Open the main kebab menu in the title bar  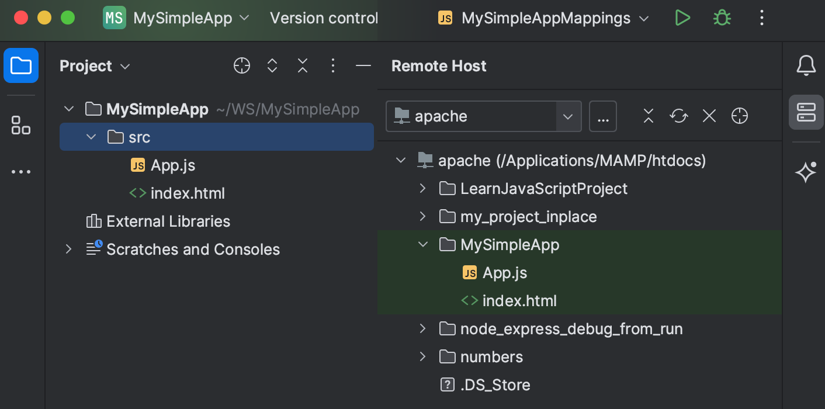761,18
